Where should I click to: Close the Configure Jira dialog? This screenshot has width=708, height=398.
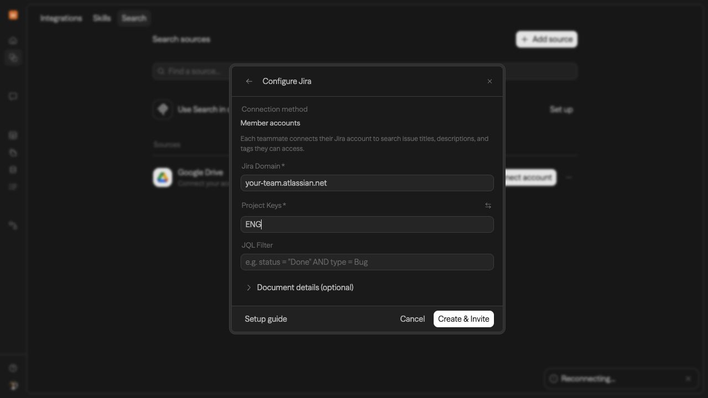pyautogui.click(x=490, y=81)
